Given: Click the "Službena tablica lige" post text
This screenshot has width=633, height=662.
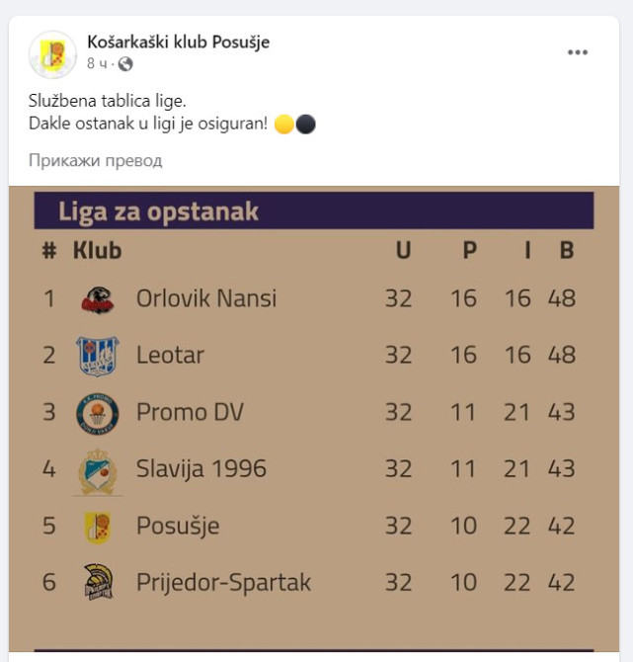Looking at the screenshot, I should 107,101.
